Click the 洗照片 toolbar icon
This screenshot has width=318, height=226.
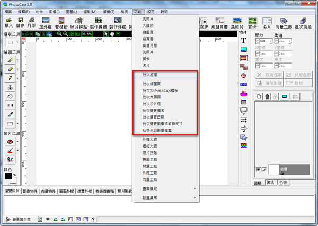coord(237,23)
